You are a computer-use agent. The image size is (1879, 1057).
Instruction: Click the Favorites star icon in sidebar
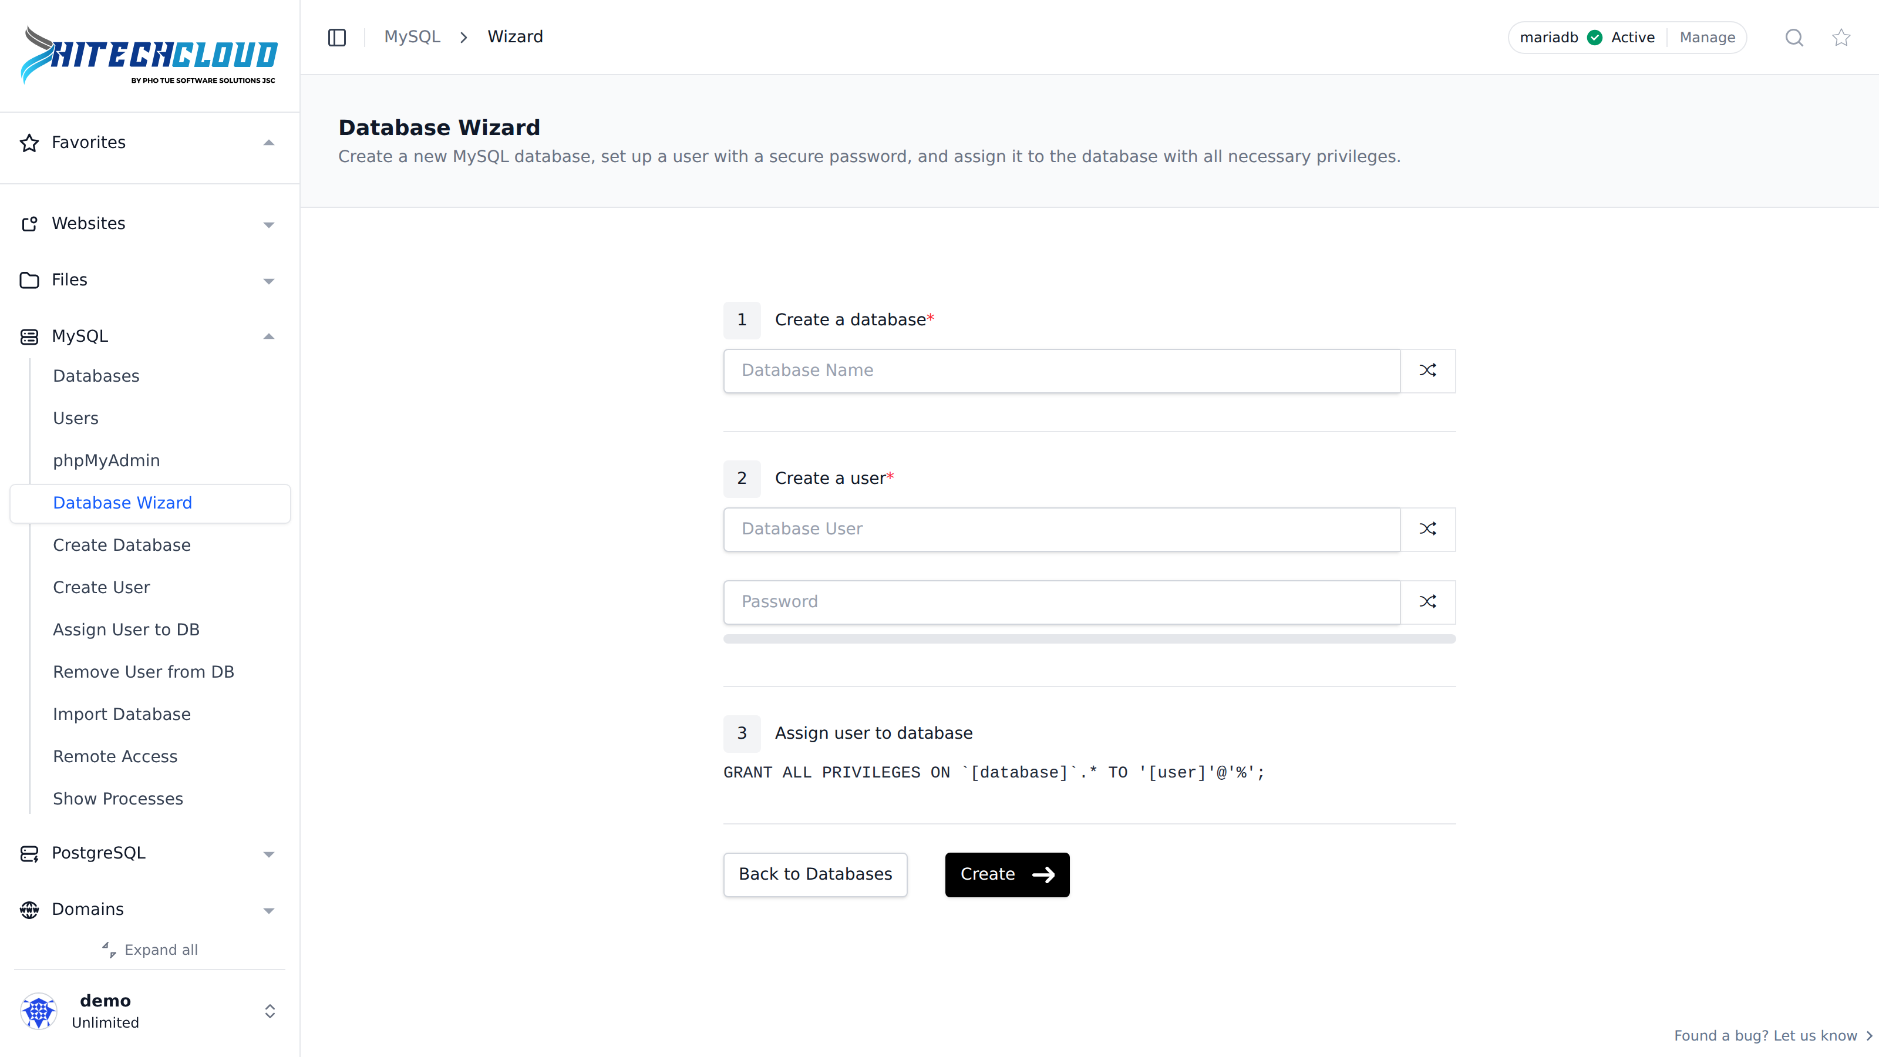[29, 142]
